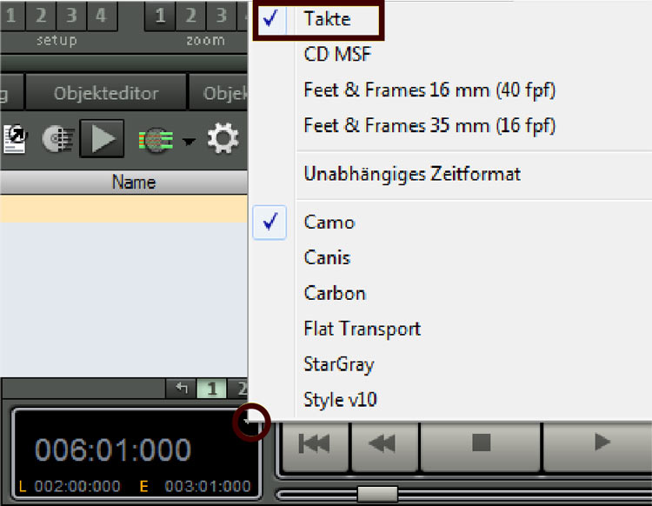The height and width of the screenshot is (506, 652).
Task: Recall setup preset 1
Action: click(x=11, y=16)
